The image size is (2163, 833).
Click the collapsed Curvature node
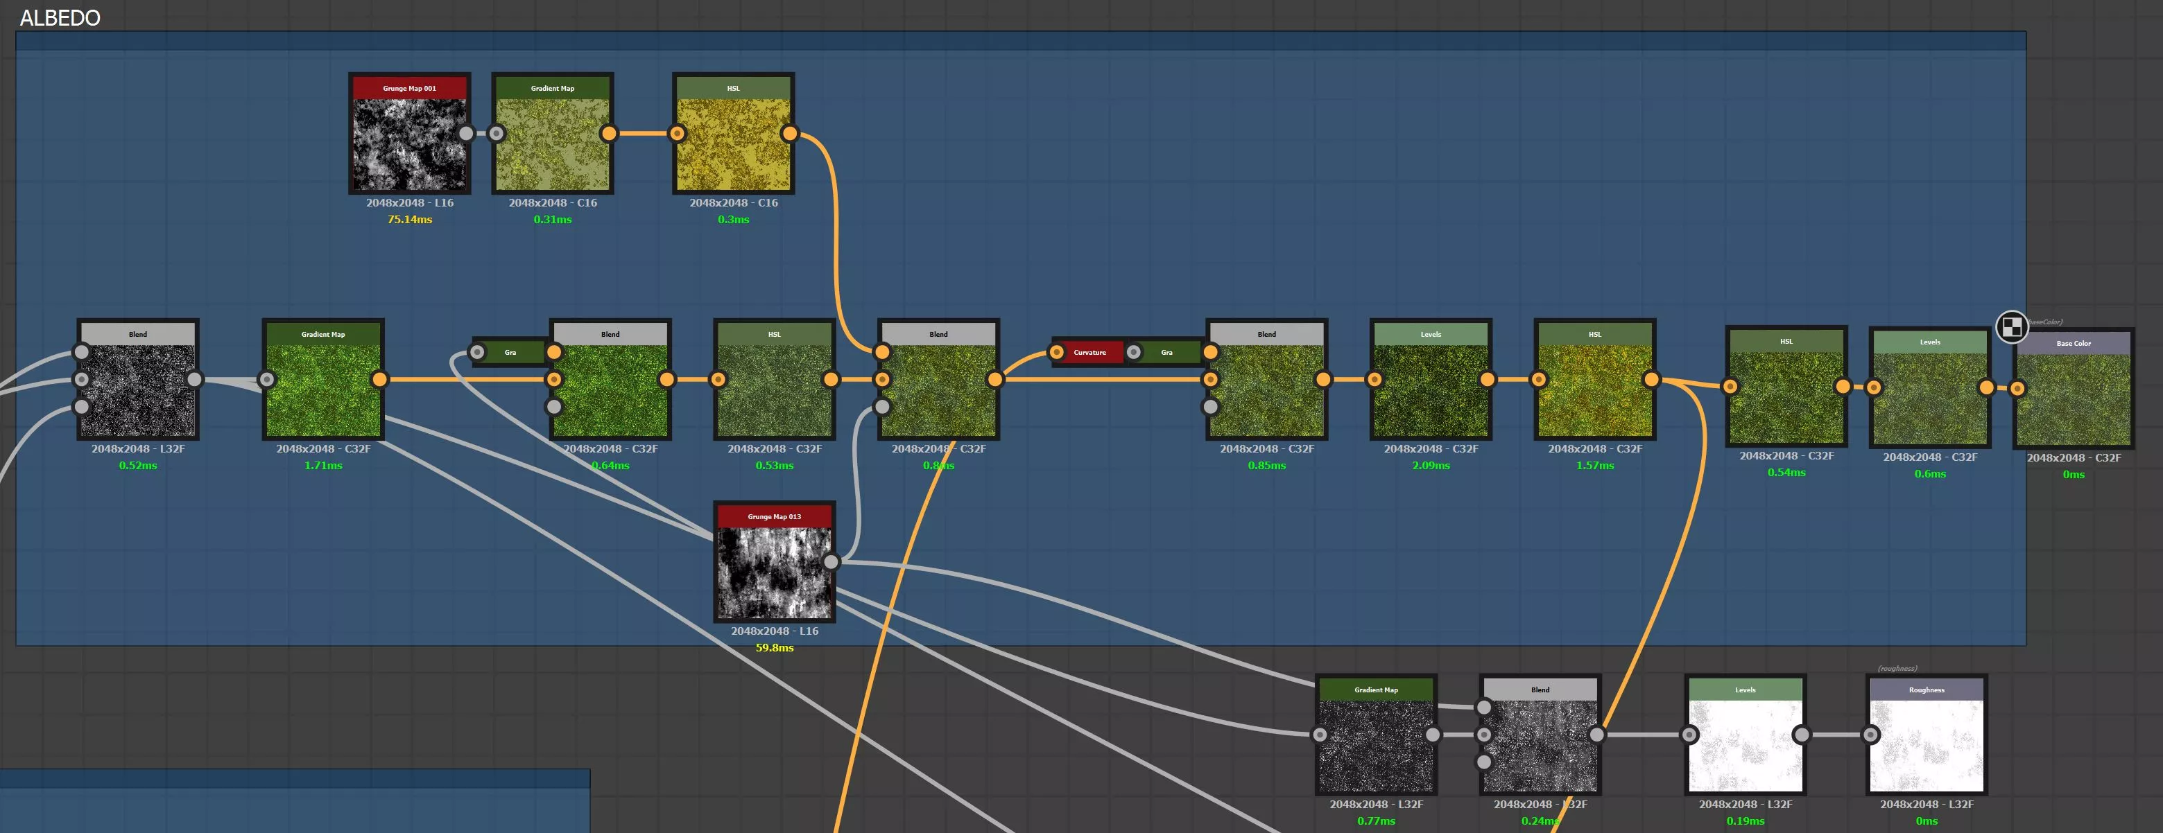click(1089, 352)
